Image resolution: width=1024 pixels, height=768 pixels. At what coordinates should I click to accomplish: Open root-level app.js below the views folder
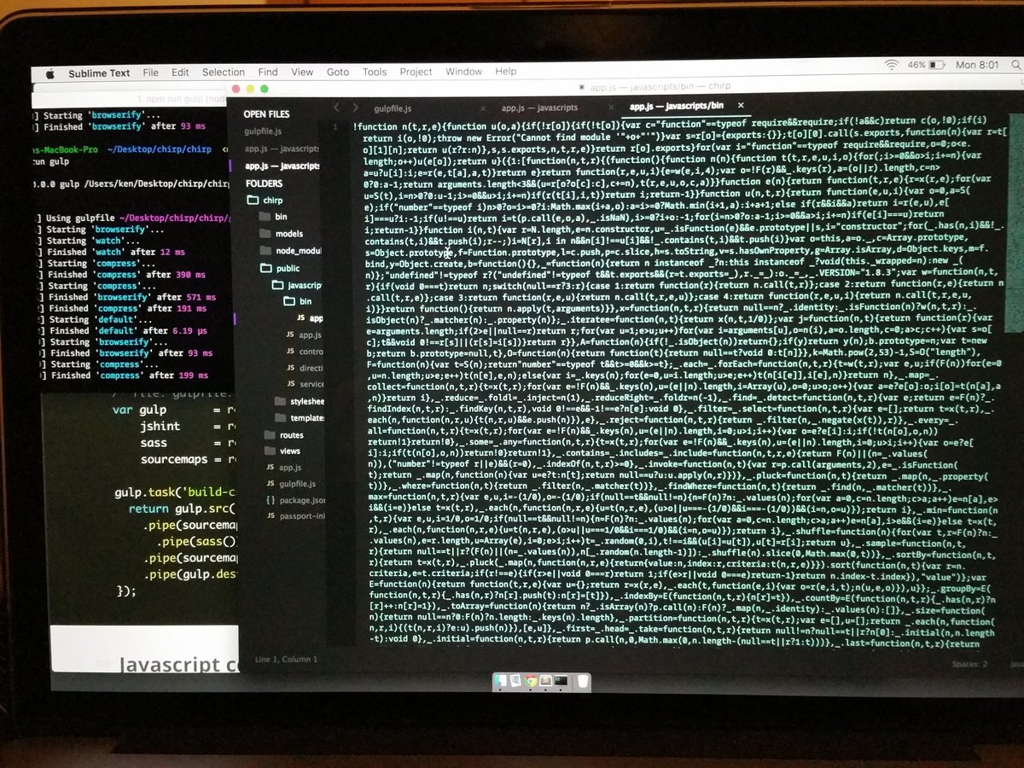(283, 467)
